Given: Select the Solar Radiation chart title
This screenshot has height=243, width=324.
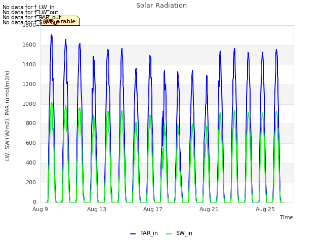Looking at the screenshot, I should click(x=161, y=6).
